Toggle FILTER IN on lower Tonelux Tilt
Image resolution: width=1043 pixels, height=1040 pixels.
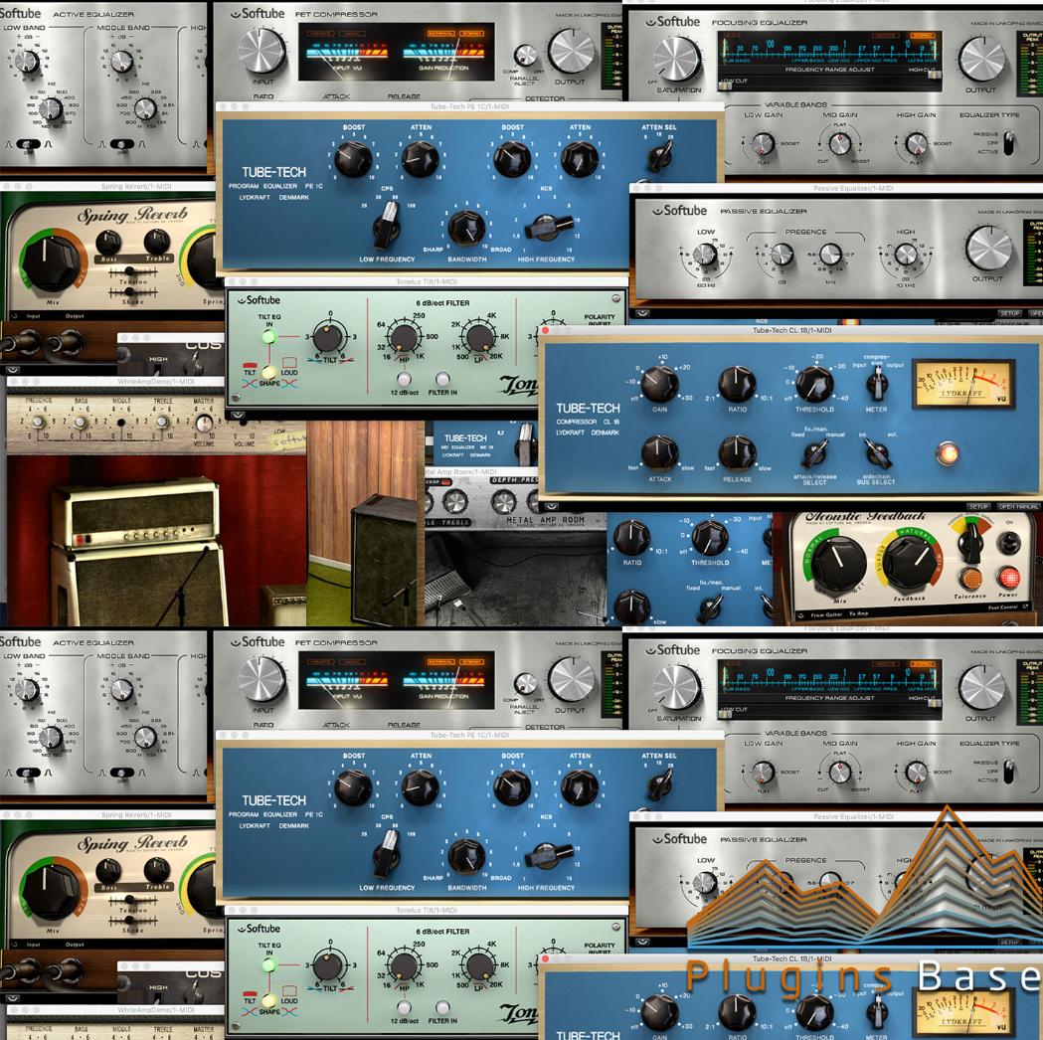[x=442, y=1007]
